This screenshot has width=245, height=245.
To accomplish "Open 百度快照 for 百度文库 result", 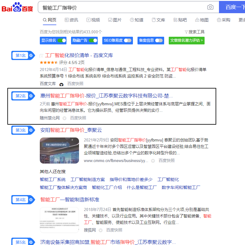I will tap(75, 84).
